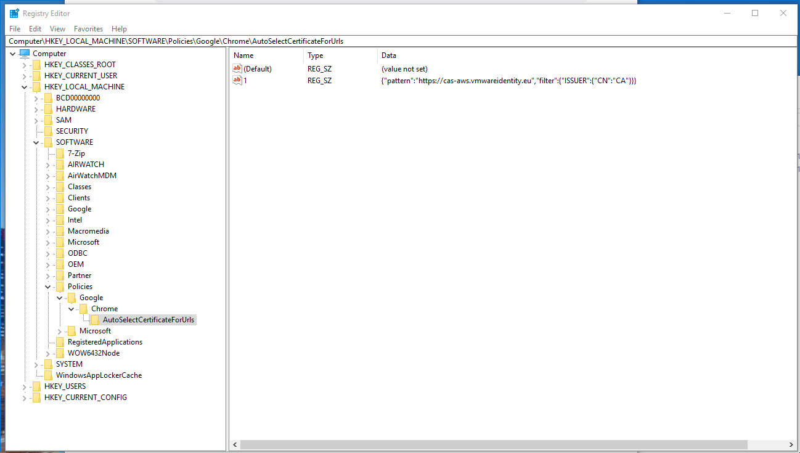The height and width of the screenshot is (453, 800).
Task: Expand the AIRWATCH key arrow
Action: (47, 165)
